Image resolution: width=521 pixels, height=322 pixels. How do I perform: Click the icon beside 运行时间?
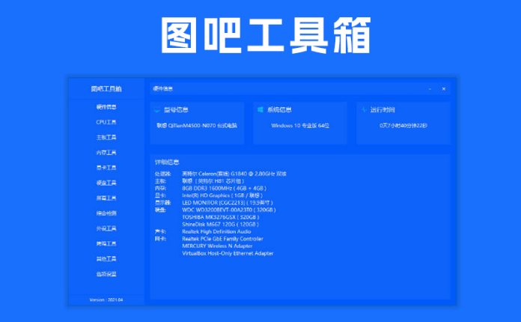coord(364,109)
